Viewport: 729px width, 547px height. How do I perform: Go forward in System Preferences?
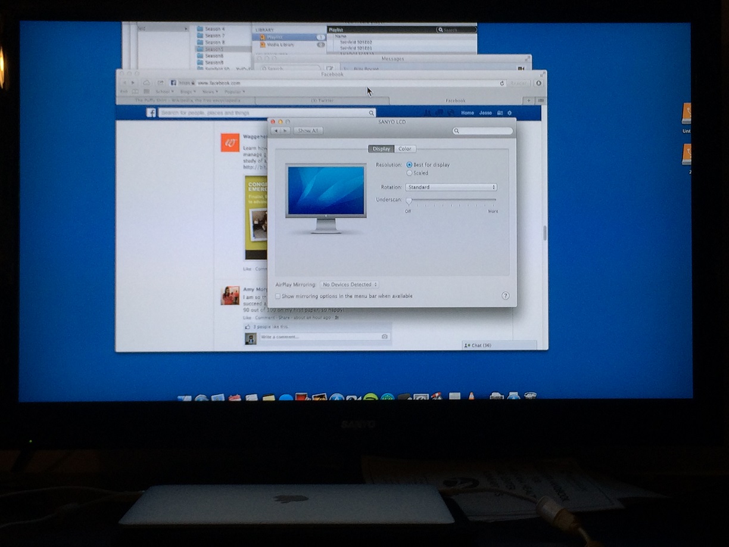(x=285, y=130)
